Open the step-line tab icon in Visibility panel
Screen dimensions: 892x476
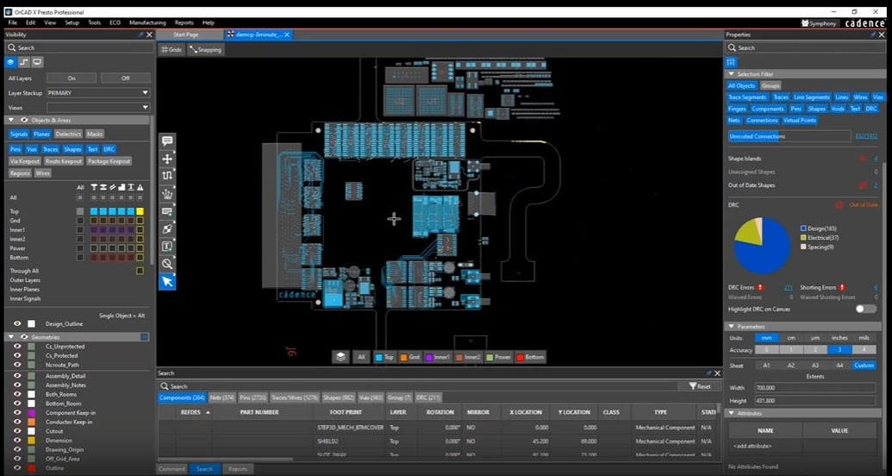(24, 62)
